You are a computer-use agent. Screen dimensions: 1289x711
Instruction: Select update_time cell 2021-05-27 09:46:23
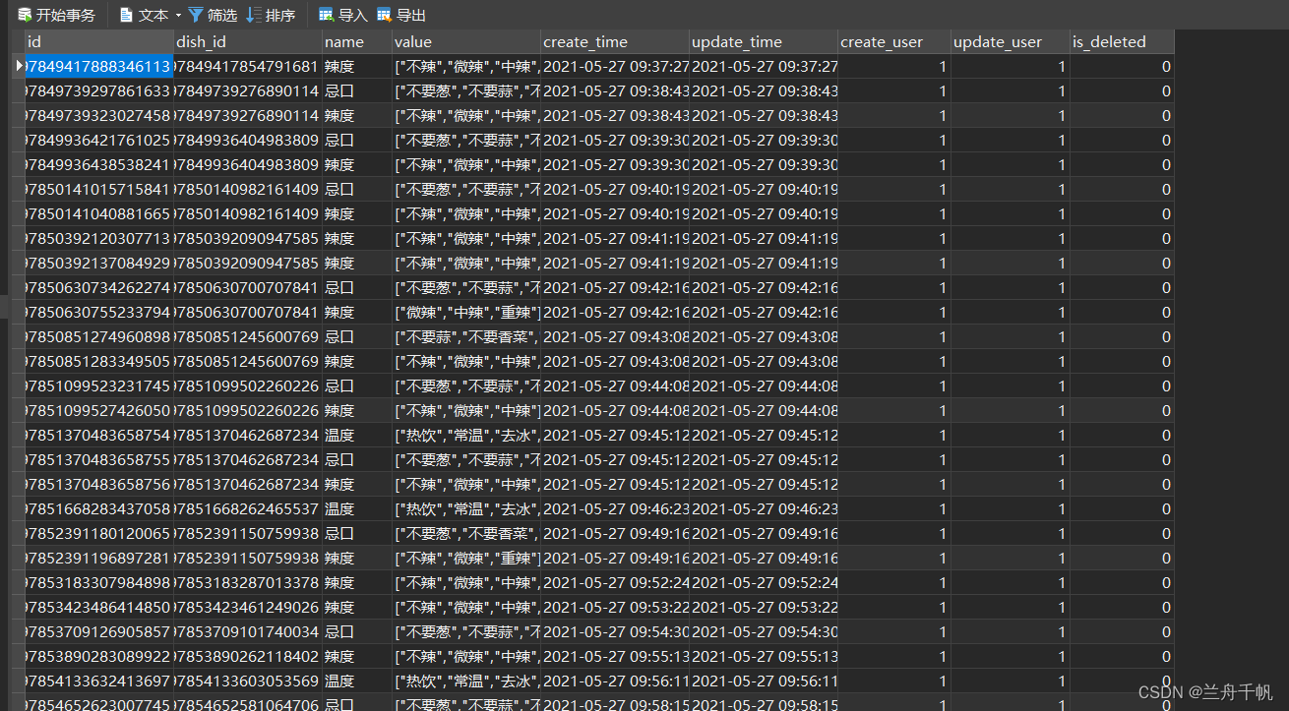tap(764, 508)
